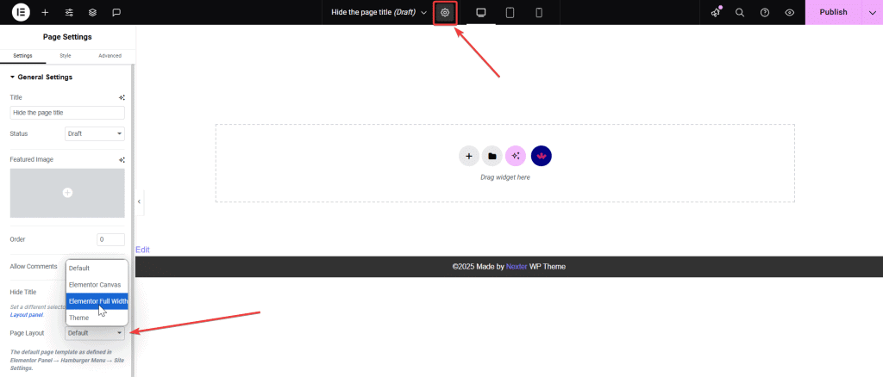Click the Elementor logo menu button
Viewport: 883px width, 377px height.
(21, 12)
